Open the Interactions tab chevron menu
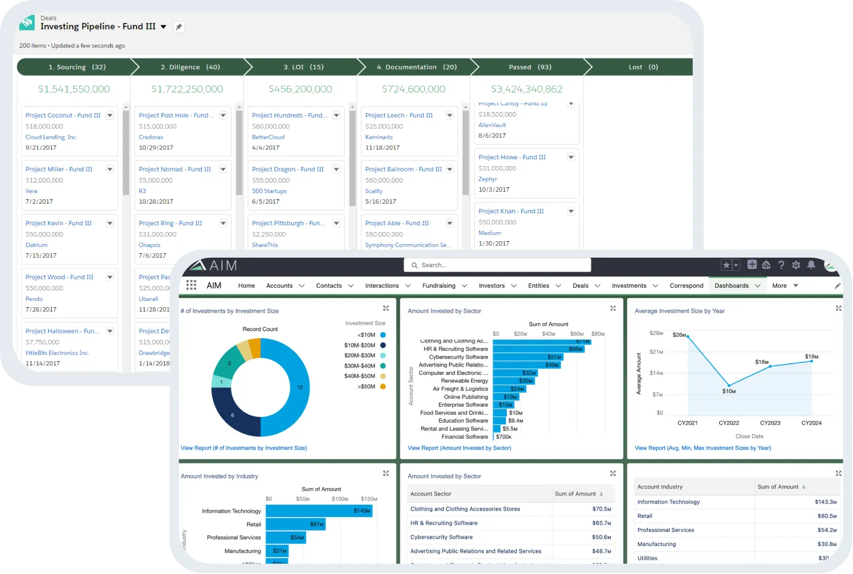 point(408,286)
